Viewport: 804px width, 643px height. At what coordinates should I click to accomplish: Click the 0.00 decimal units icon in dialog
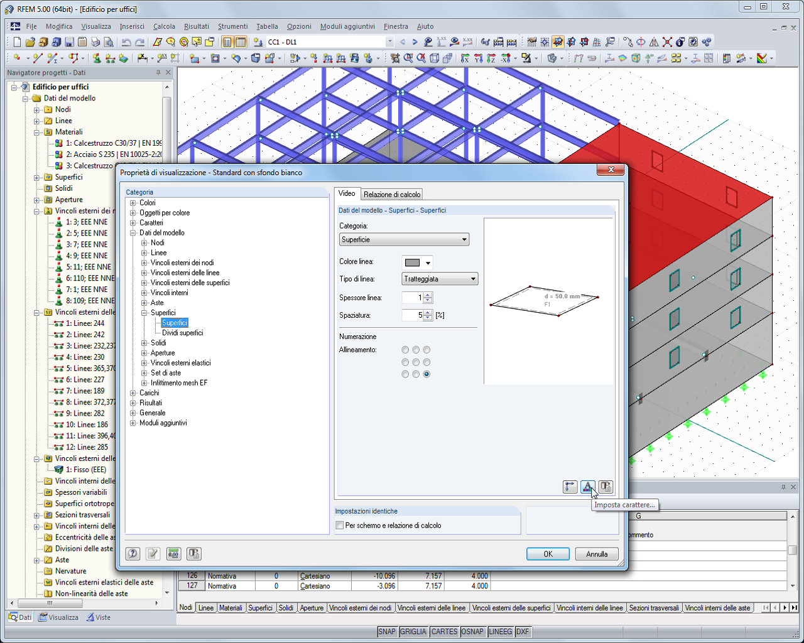pos(173,553)
